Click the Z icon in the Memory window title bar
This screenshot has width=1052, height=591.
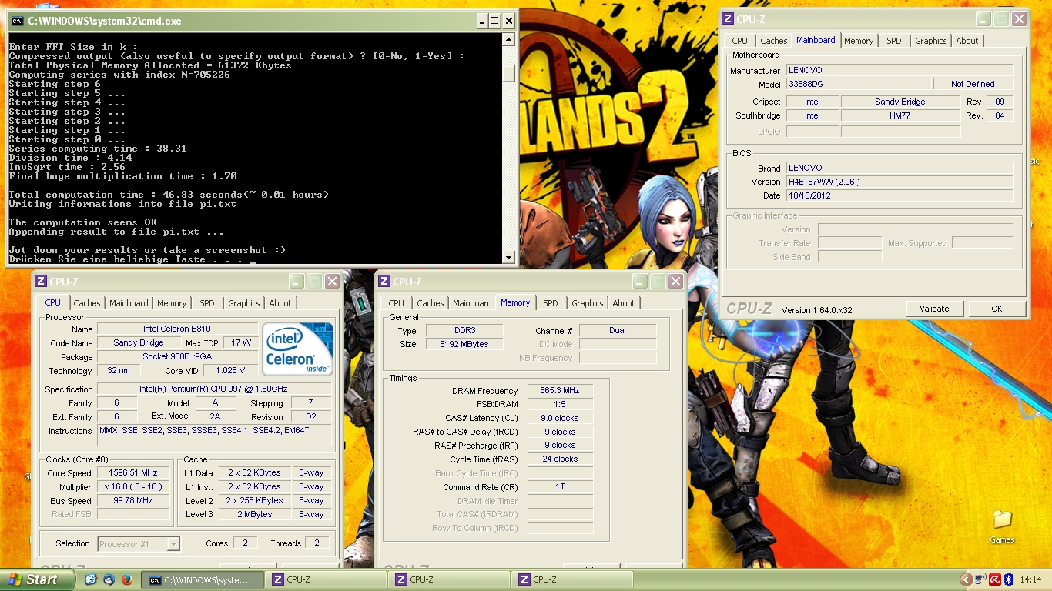pos(385,282)
